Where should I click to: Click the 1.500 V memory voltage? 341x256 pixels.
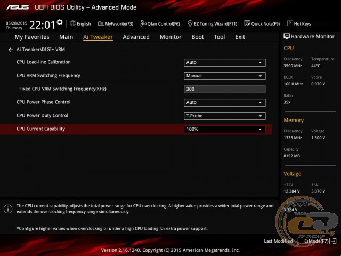point(318,138)
